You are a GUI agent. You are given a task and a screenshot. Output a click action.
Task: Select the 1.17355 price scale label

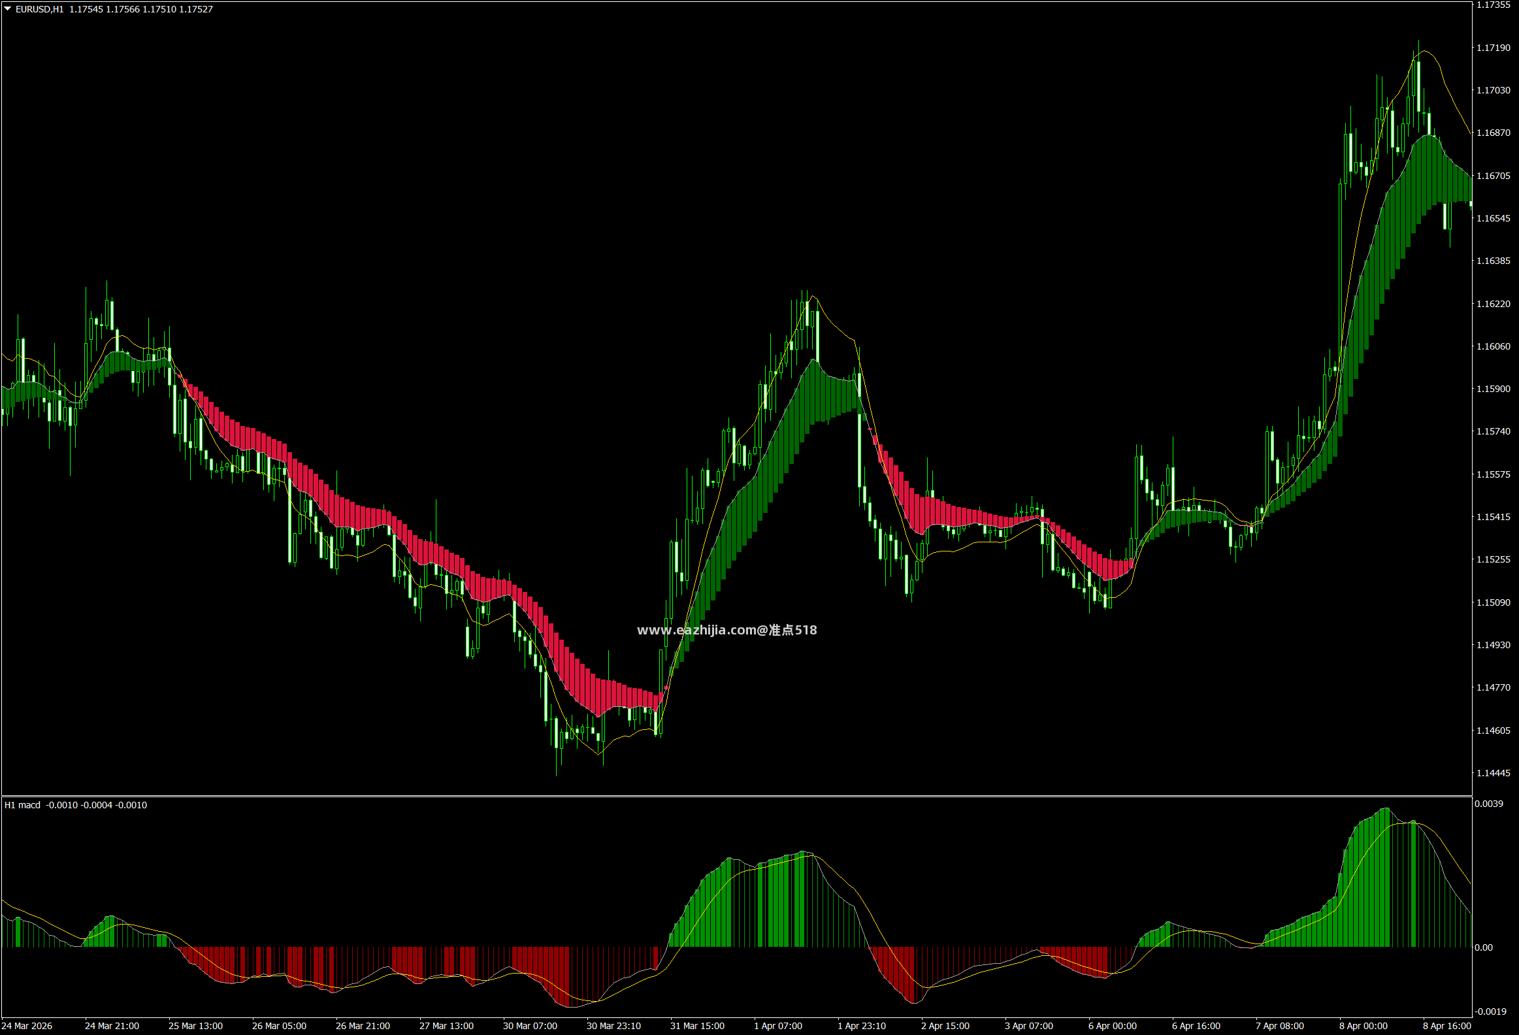point(1494,5)
